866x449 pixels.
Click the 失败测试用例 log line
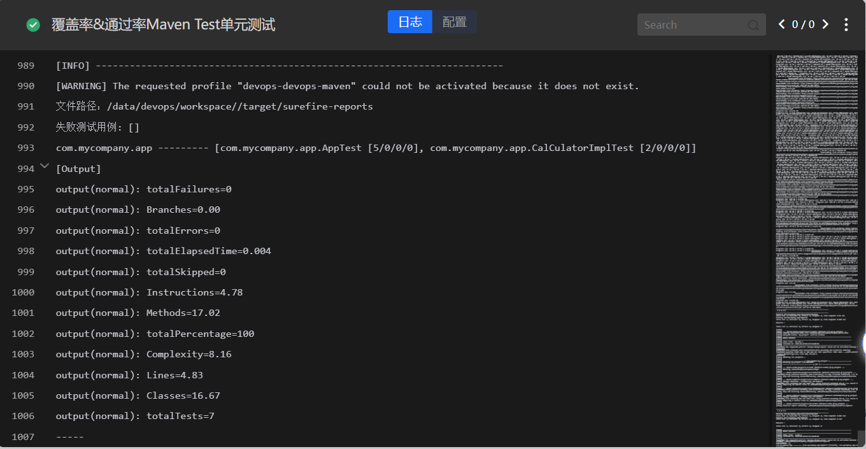(97, 127)
